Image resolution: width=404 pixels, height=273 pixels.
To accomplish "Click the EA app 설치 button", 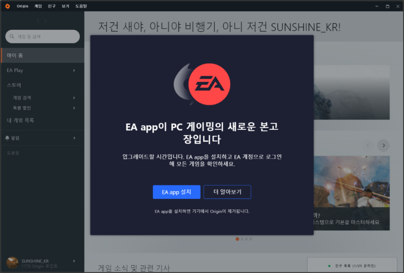I will (x=176, y=192).
